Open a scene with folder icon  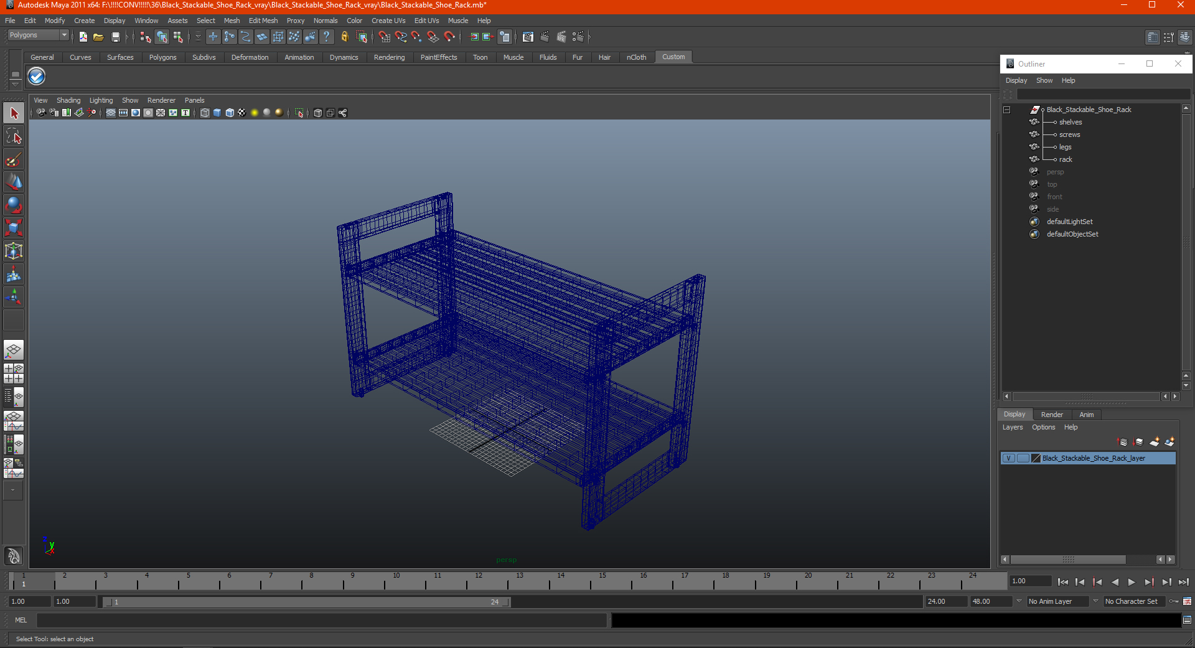pos(98,37)
